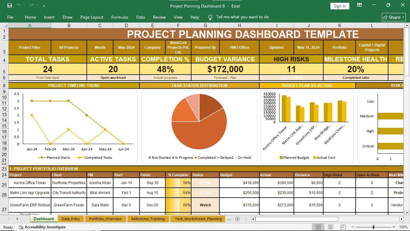Open the Formulas ribbon tab

pos(120,17)
